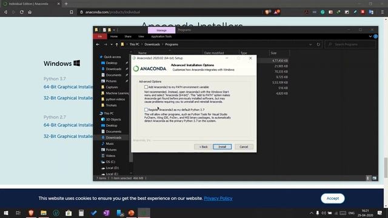Open Brave browser from taskbar
This screenshot has width=388, height=218.
tap(31, 213)
